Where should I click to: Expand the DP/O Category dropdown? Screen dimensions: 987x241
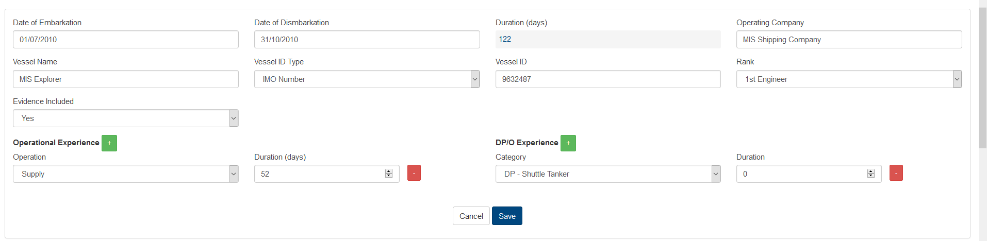[x=608, y=174]
